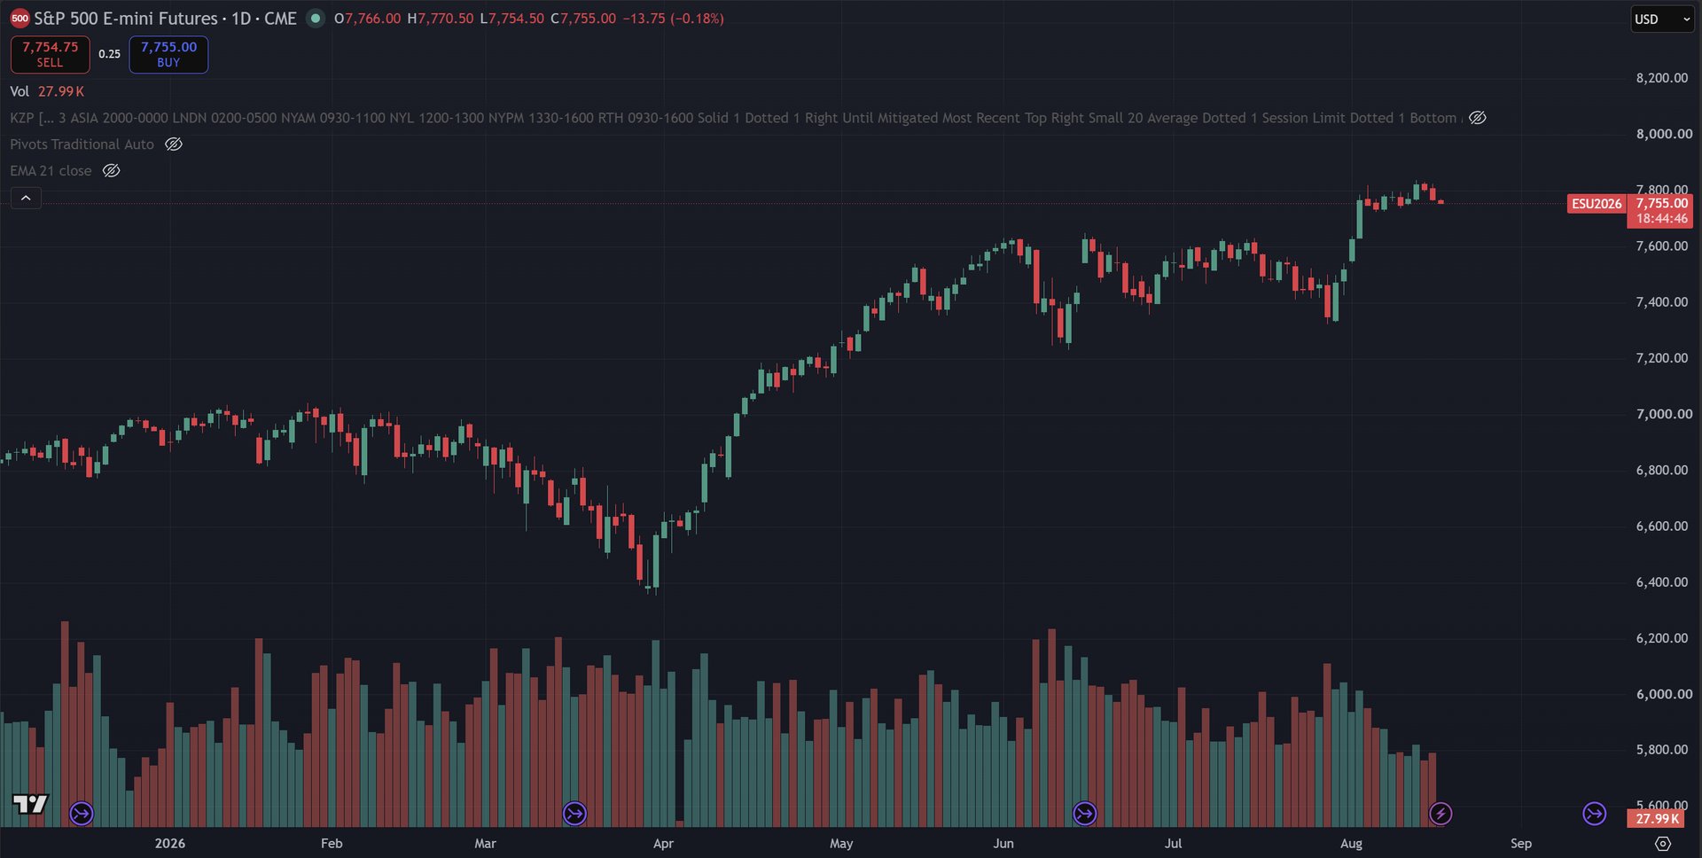
Task: Select the 0.25 spread value
Action: [109, 54]
